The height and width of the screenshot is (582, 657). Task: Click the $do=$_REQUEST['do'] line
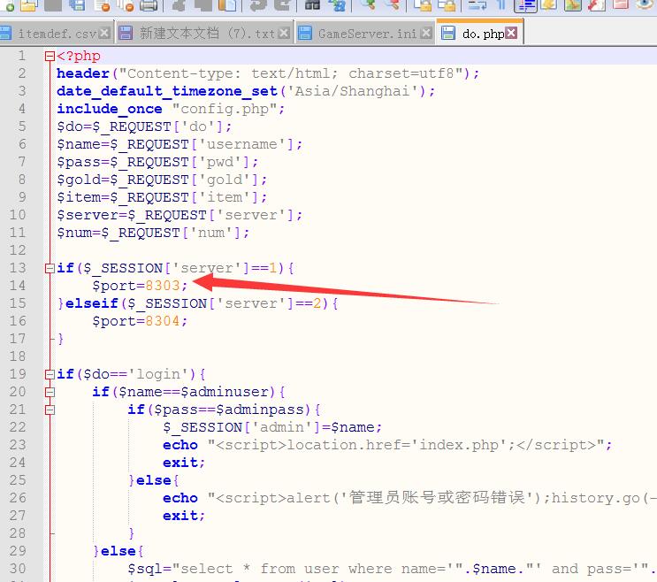click(x=144, y=126)
